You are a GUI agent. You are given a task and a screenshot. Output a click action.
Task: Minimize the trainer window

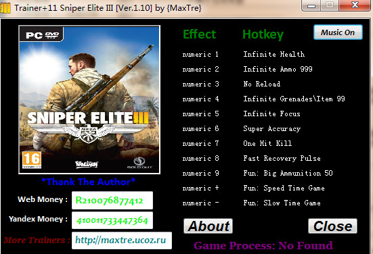tap(311, 5)
